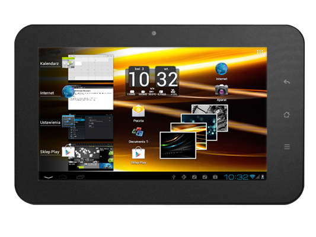The width and height of the screenshot is (316, 237).
Task: Tap the USB notification icon in status bar
Action: click(x=174, y=177)
